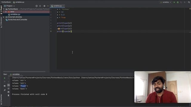Click the Project panel horizontal scrollbar
The width and height of the screenshot is (191, 107).
pos(24,72)
